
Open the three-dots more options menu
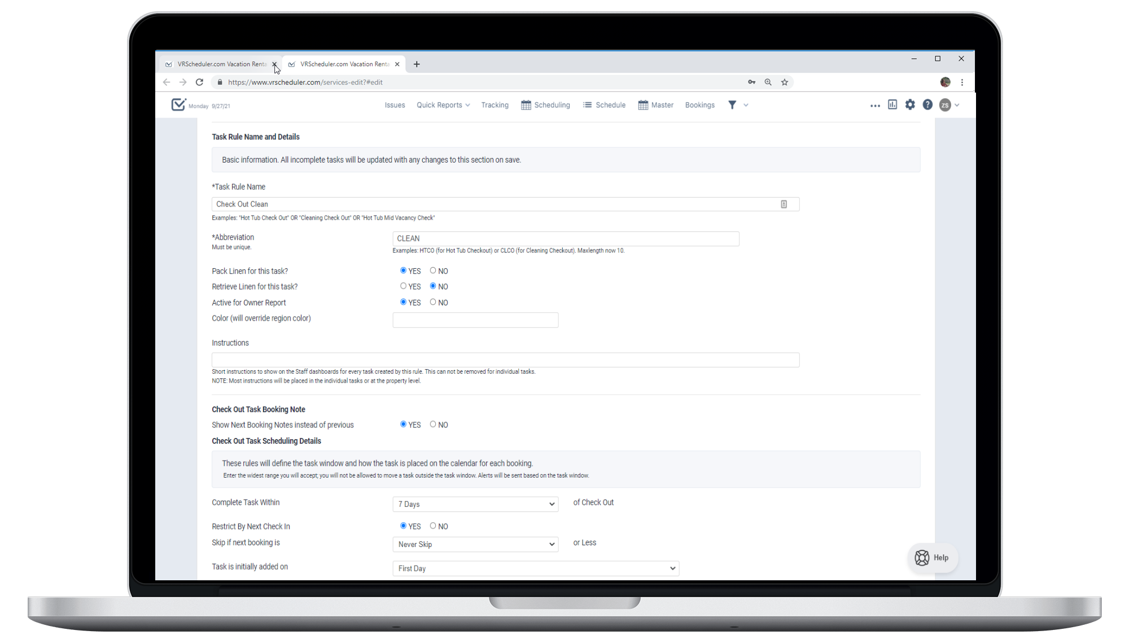tap(875, 106)
